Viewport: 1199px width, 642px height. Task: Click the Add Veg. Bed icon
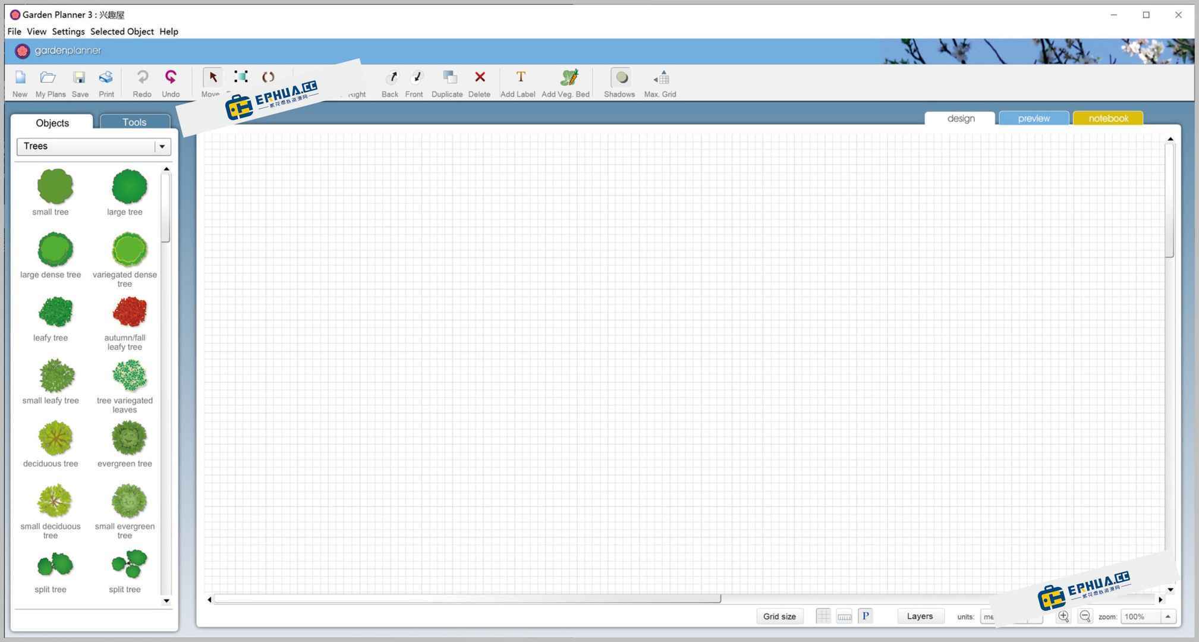pyautogui.click(x=568, y=78)
